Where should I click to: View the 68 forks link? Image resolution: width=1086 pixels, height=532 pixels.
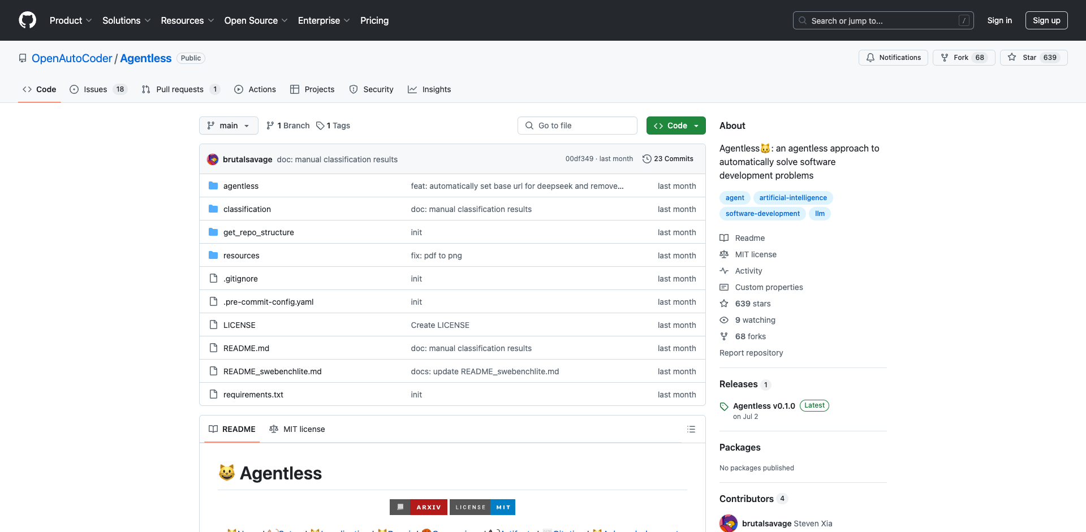coord(743,336)
